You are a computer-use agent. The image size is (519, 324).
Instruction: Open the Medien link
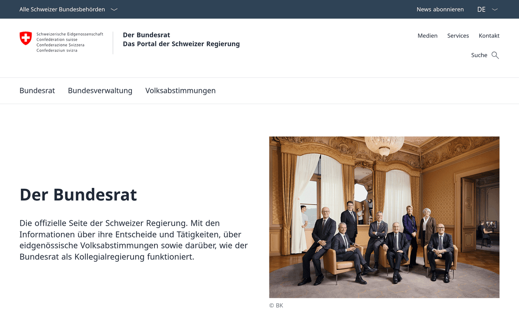427,36
